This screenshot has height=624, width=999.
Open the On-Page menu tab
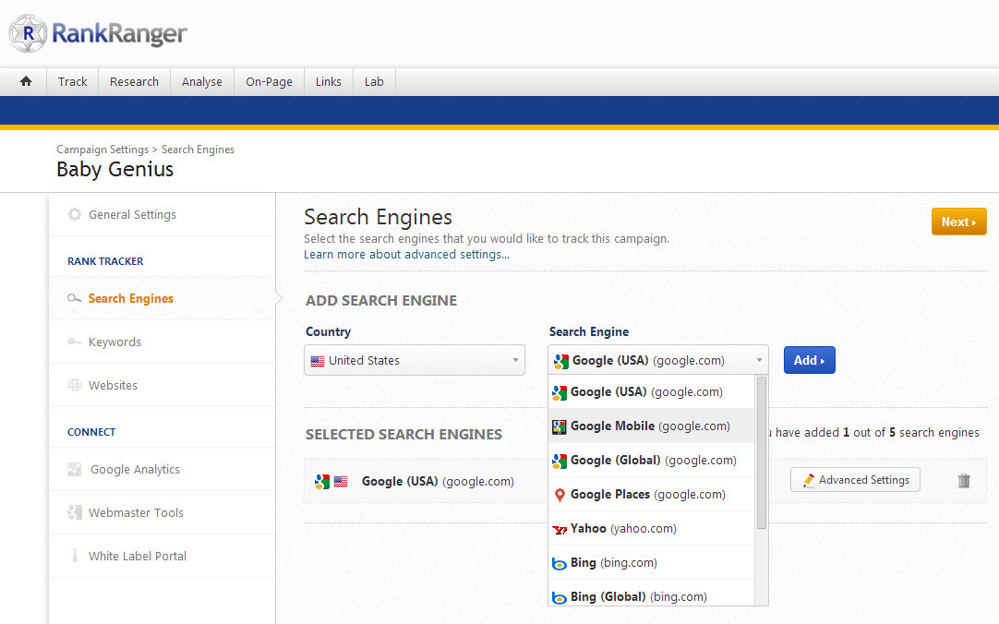tap(269, 81)
